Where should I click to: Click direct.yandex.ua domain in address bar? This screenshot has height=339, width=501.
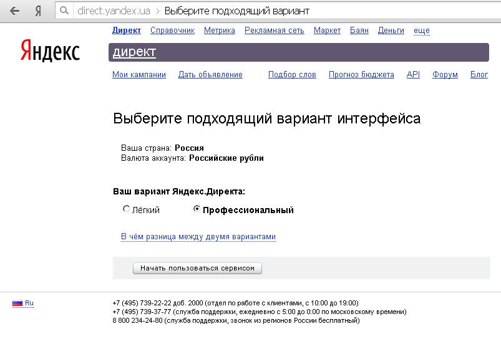point(114,11)
